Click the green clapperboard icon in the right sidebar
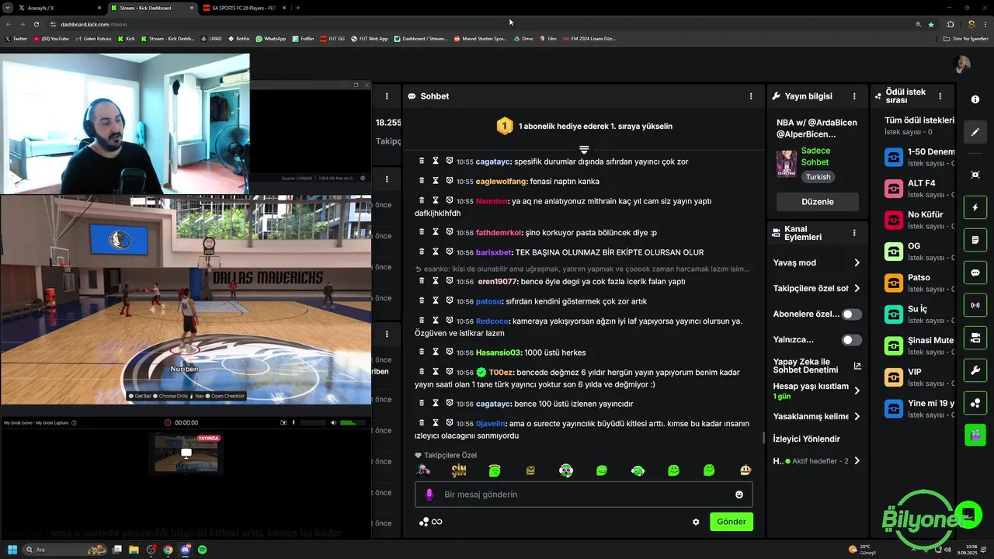 pyautogui.click(x=975, y=435)
